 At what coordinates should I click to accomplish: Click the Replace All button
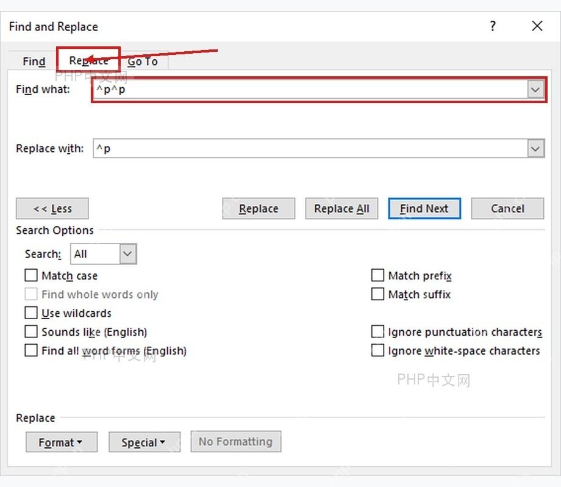(341, 208)
